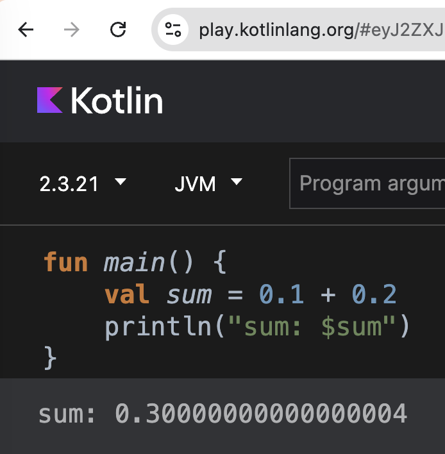The width and height of the screenshot is (445, 454).
Task: Focus the Program arguments input field
Action: coord(367,183)
